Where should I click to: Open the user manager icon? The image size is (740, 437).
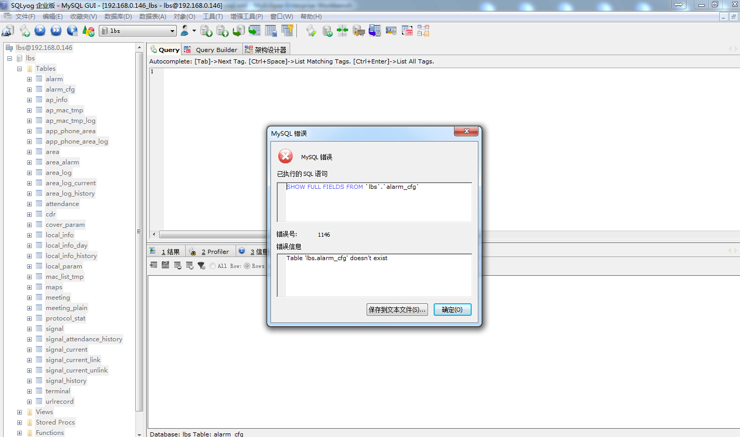click(x=185, y=31)
